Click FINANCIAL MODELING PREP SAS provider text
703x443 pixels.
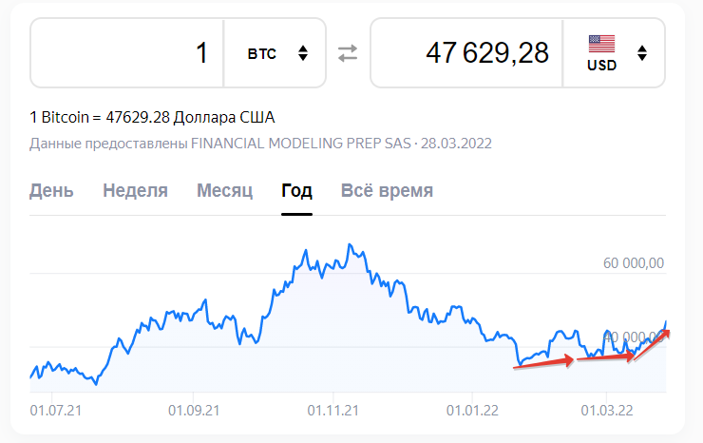point(301,144)
